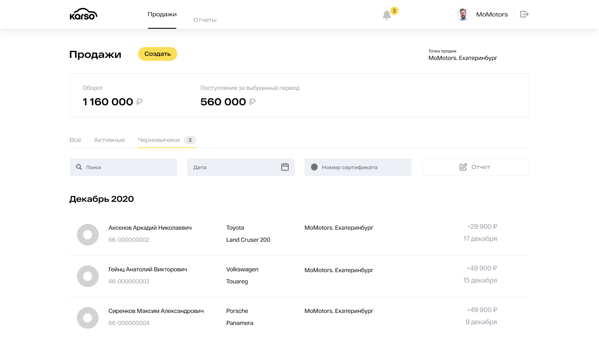Click the Точка продаж label
Viewport: 599px width, 362px height.
(x=443, y=51)
